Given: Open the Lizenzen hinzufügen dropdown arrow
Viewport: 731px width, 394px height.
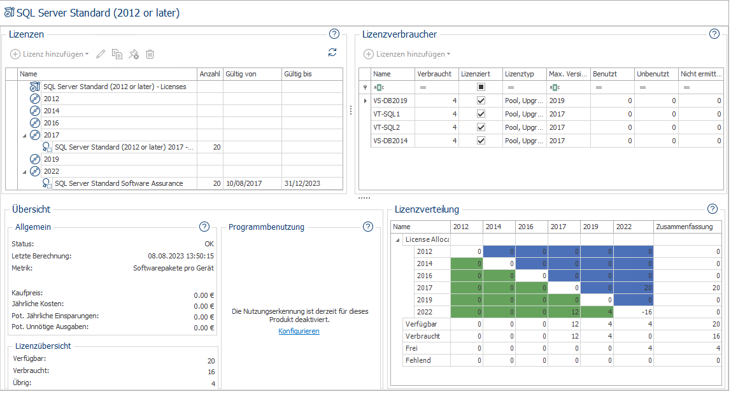Looking at the screenshot, I should [448, 54].
